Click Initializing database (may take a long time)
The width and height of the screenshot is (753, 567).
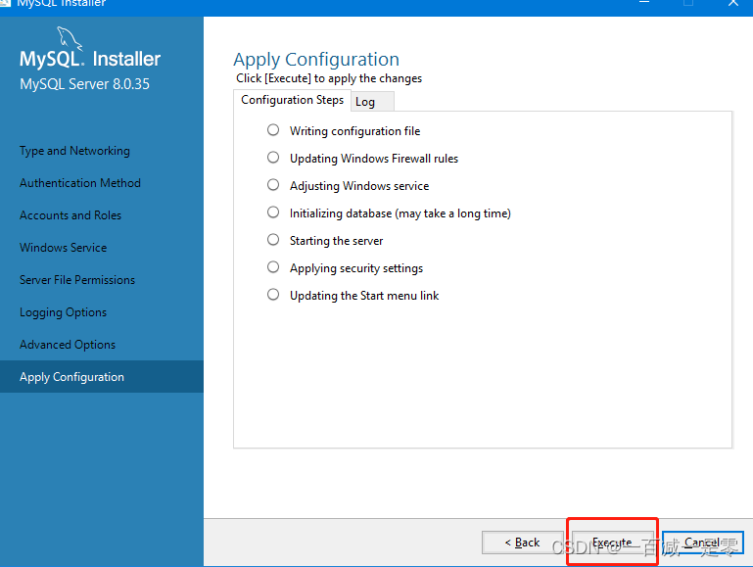[x=400, y=213]
